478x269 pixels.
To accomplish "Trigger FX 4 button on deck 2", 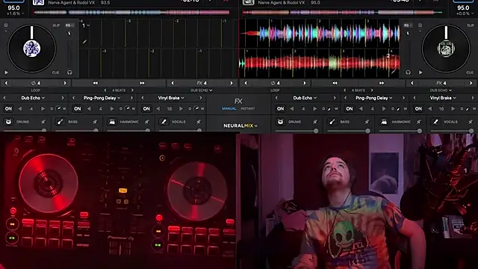I will click(x=441, y=83).
